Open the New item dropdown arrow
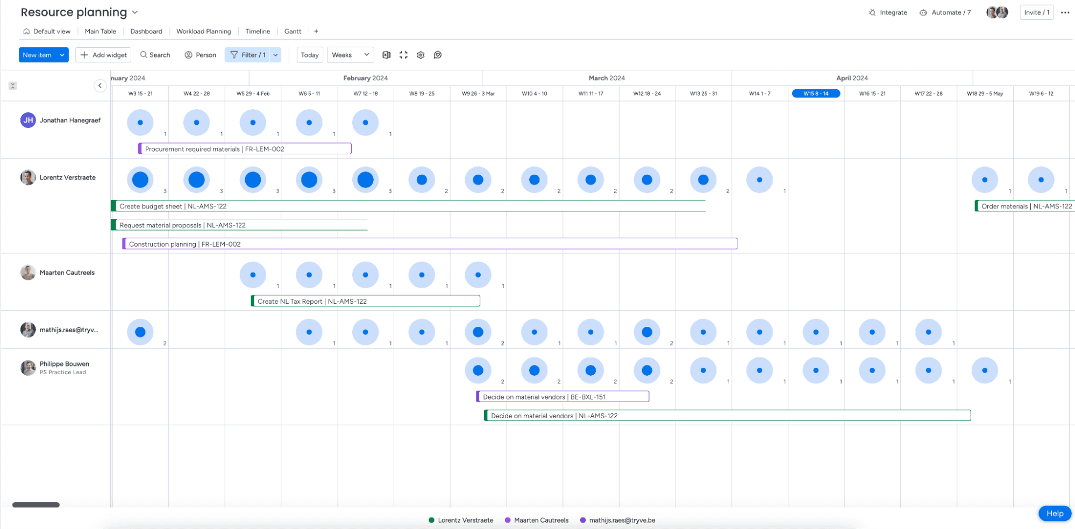The height and width of the screenshot is (529, 1075). coord(62,55)
